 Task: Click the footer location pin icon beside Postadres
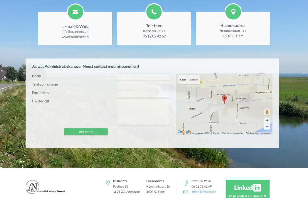[107, 183]
